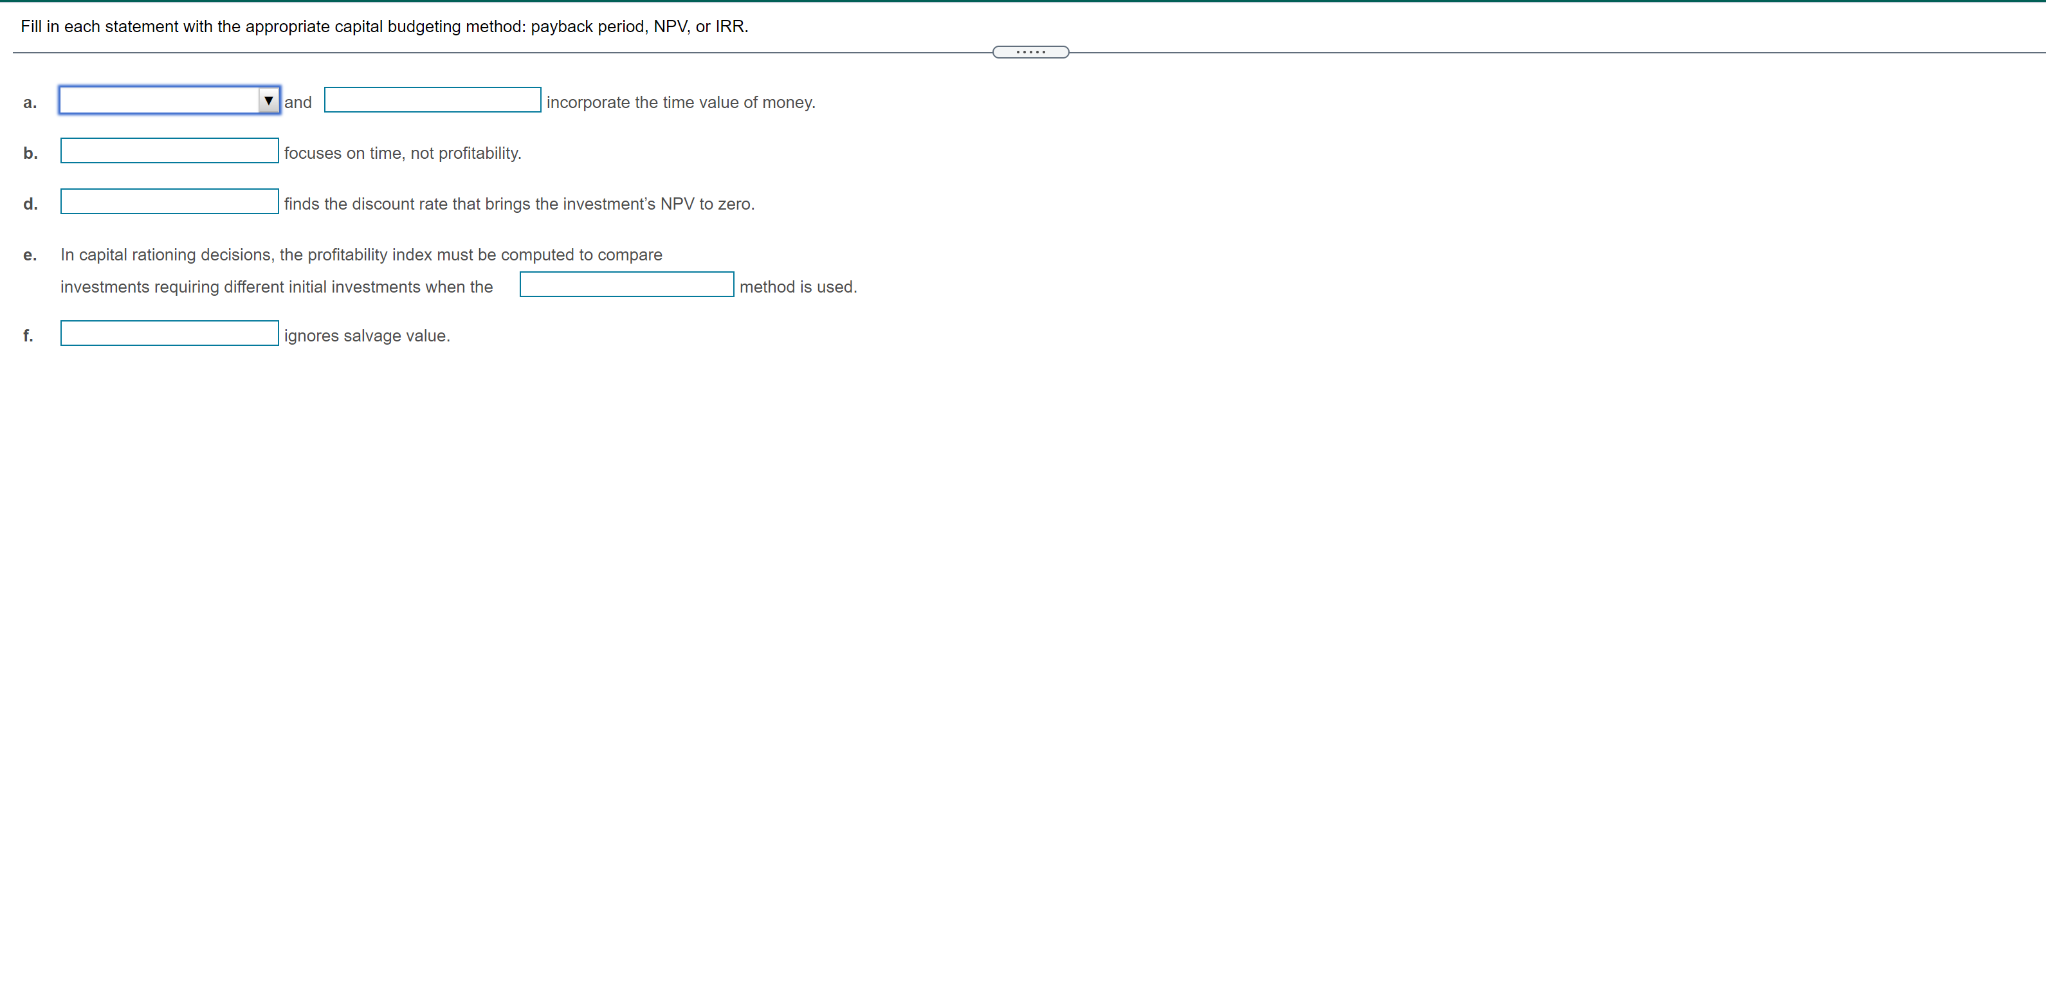Image resolution: width=2046 pixels, height=1005 pixels.
Task: Open the blank before 'focuses on time'
Action: tap(169, 151)
